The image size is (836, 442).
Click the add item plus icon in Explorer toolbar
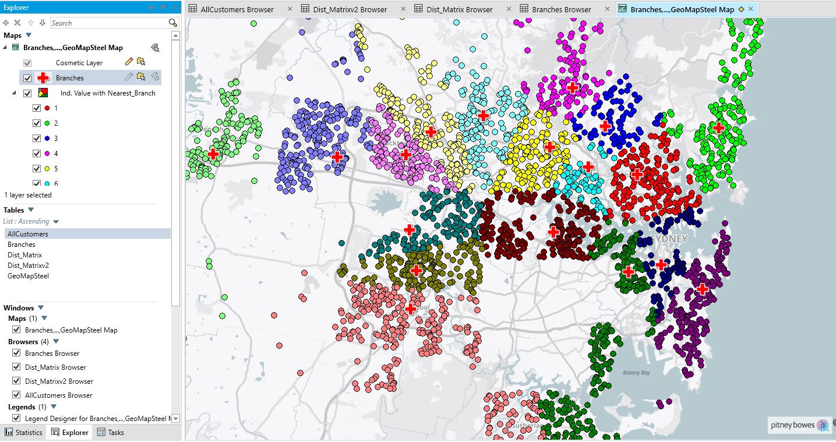click(x=6, y=23)
